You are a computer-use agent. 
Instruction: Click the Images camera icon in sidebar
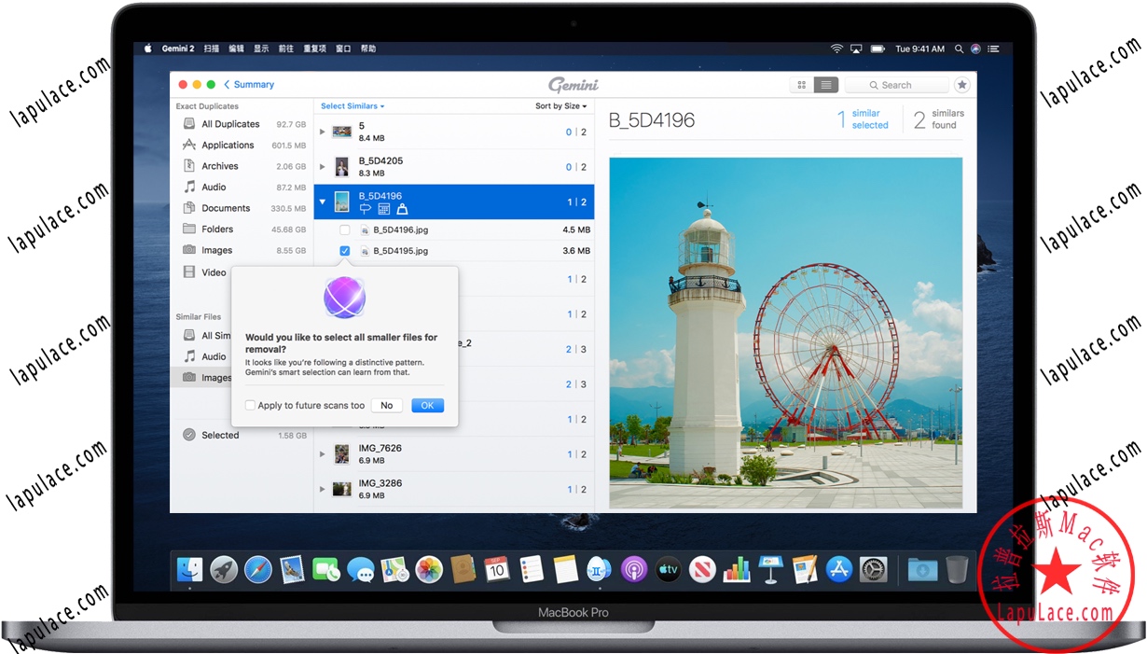coord(187,250)
